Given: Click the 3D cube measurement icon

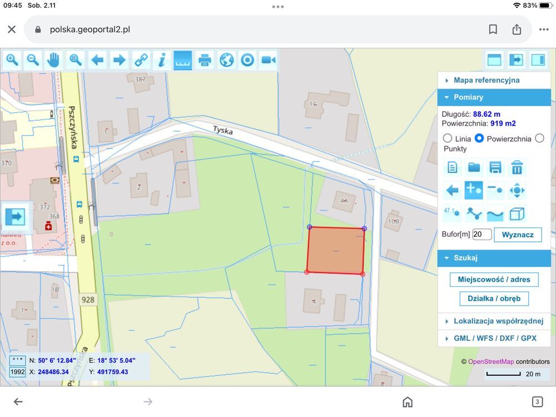Looking at the screenshot, I should click(517, 213).
